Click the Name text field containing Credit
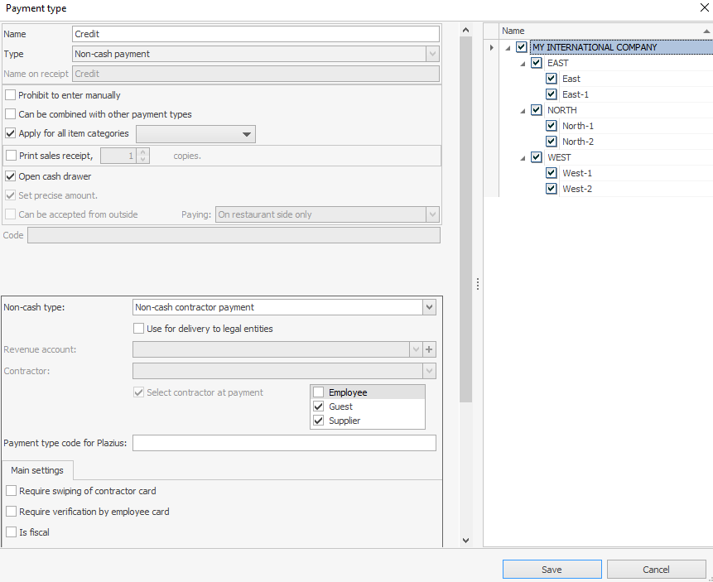This screenshot has width=713, height=582. click(256, 34)
